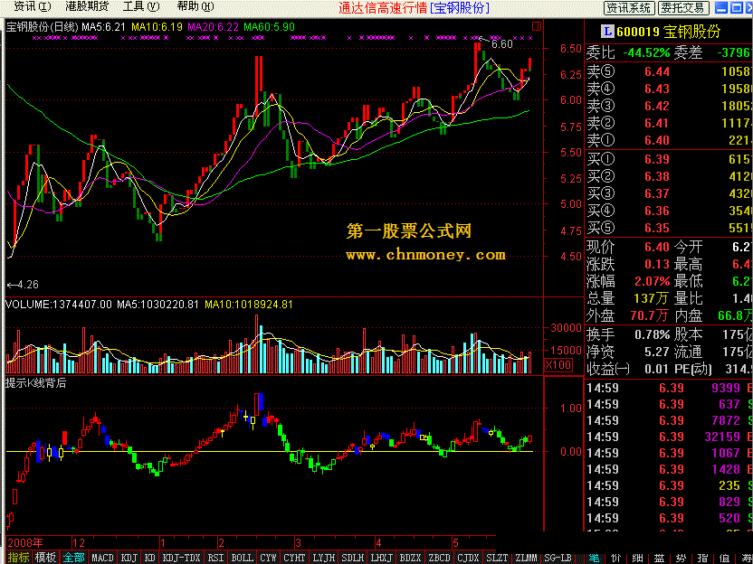Click the month 12 marker on the time axis
The height and width of the screenshot is (564, 753).
coord(78,542)
